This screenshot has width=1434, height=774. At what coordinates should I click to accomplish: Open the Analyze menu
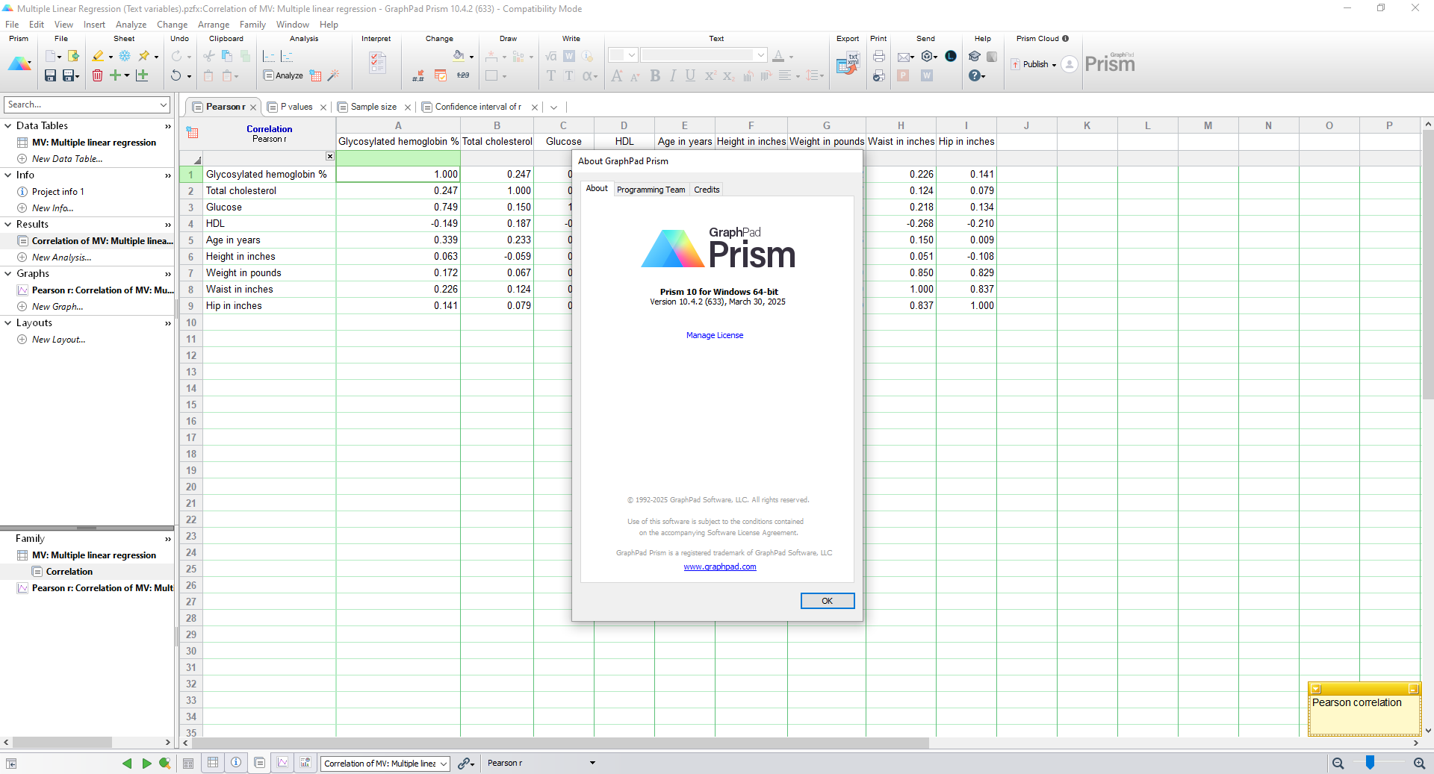pos(131,25)
